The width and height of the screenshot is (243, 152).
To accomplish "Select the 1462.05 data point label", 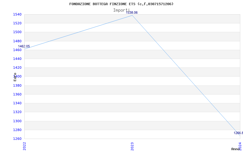I will (24, 47).
